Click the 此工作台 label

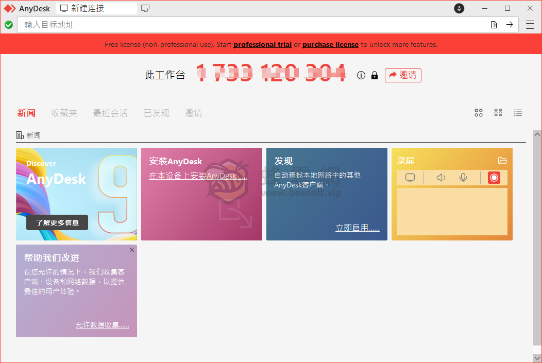pos(165,75)
